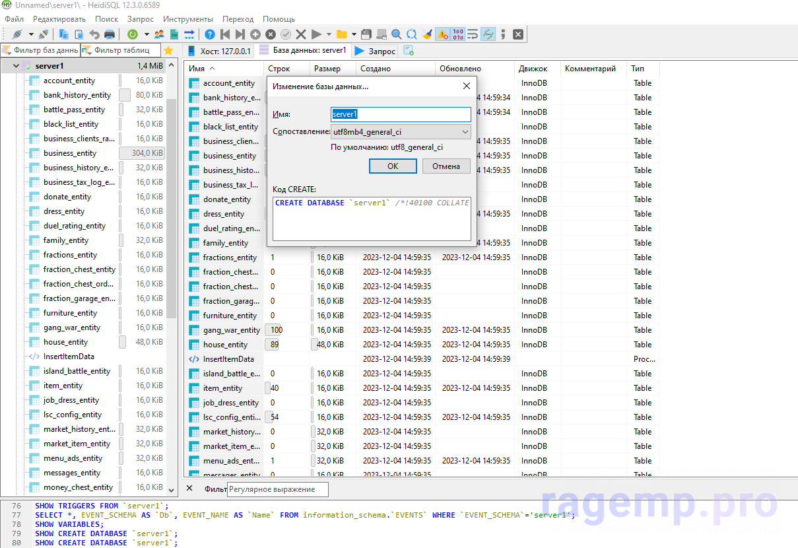The image size is (798, 548).
Task: Click the Print icon
Action: coord(110,34)
